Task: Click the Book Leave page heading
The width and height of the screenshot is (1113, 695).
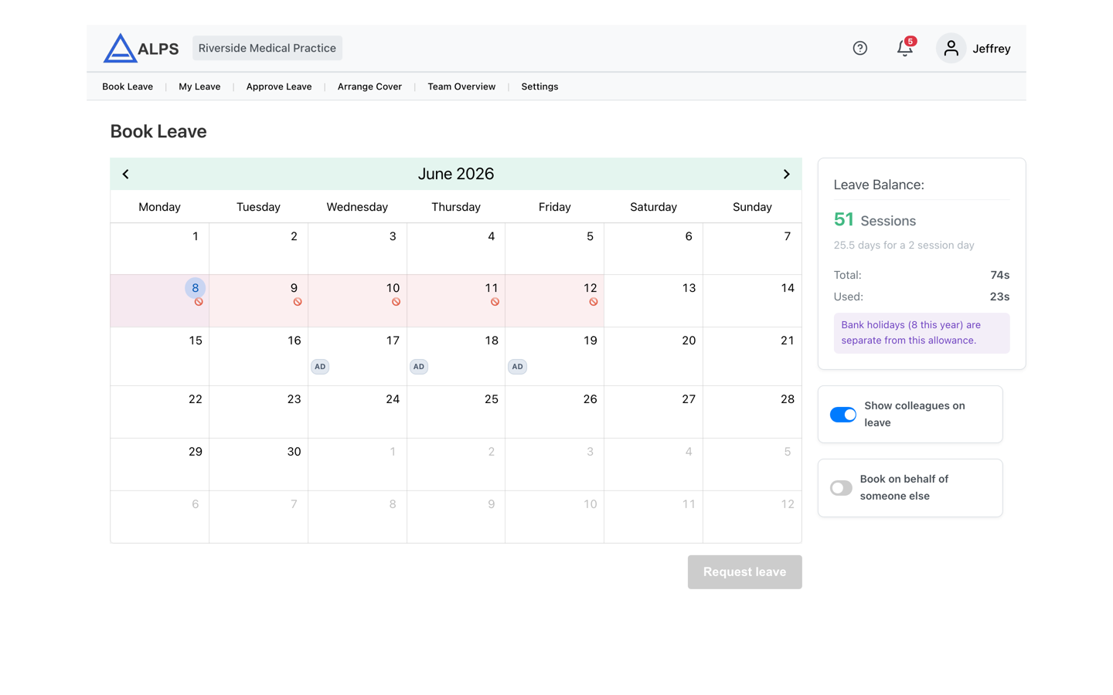Action: [158, 131]
